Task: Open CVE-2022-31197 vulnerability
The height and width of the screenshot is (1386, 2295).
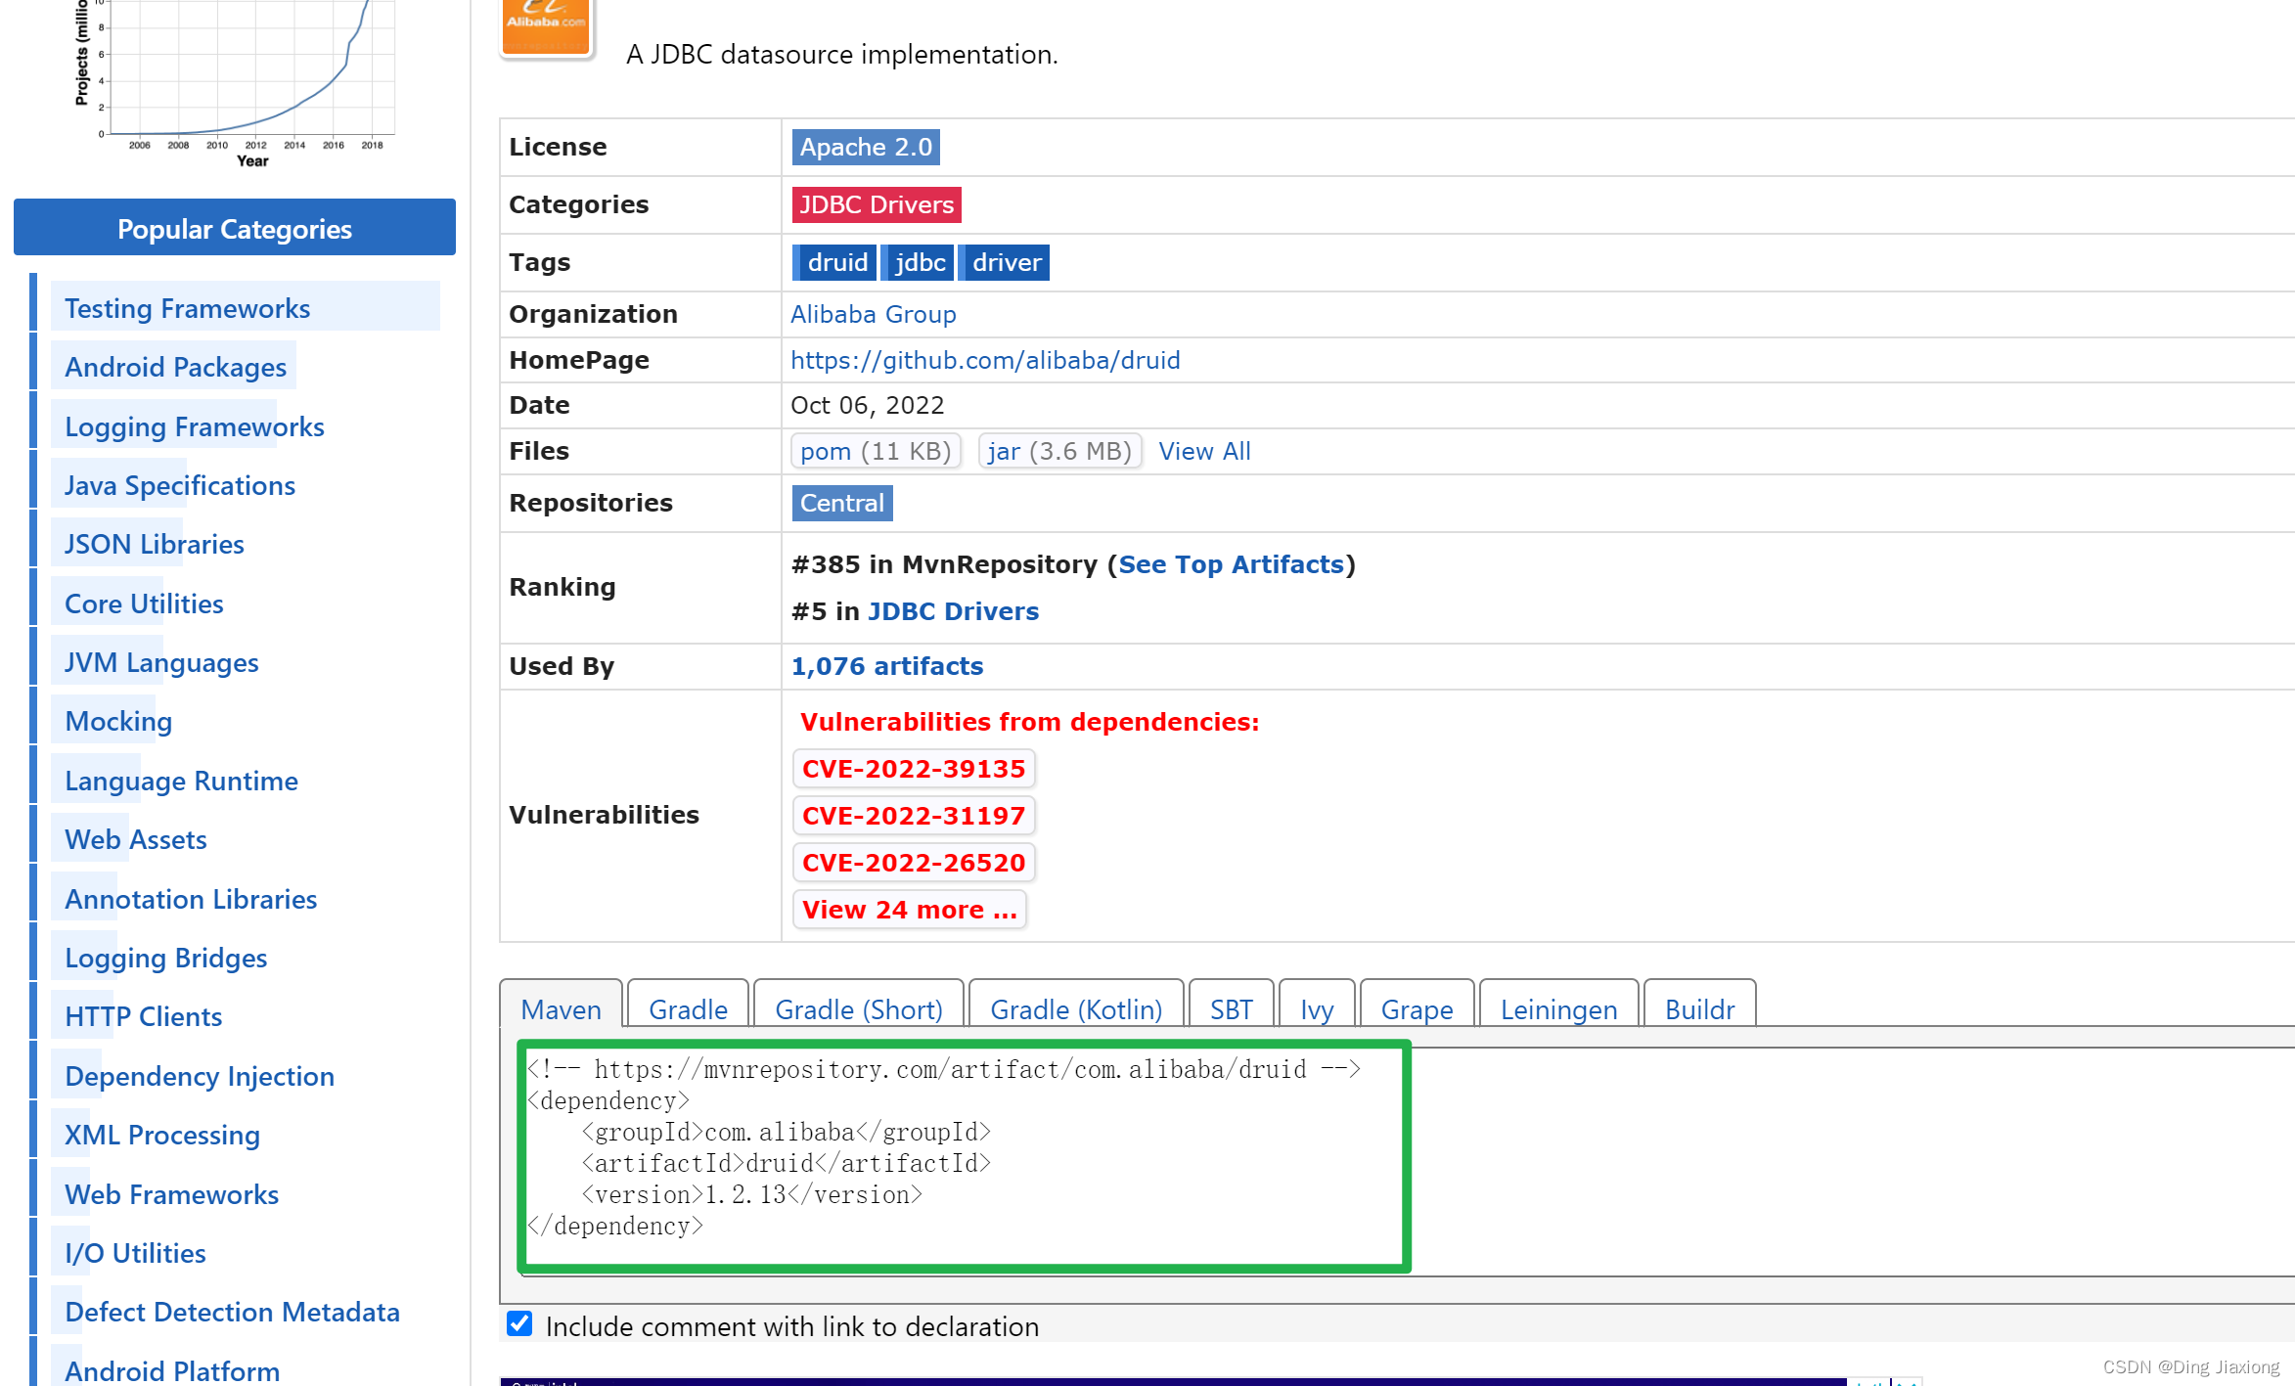Action: 914,816
